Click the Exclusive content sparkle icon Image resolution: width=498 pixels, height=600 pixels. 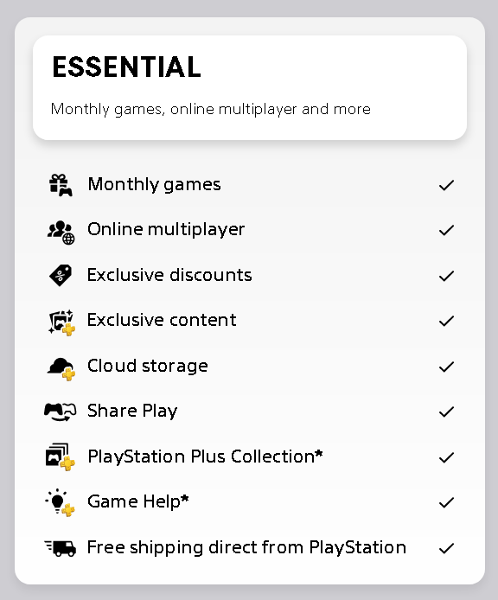pos(61,322)
